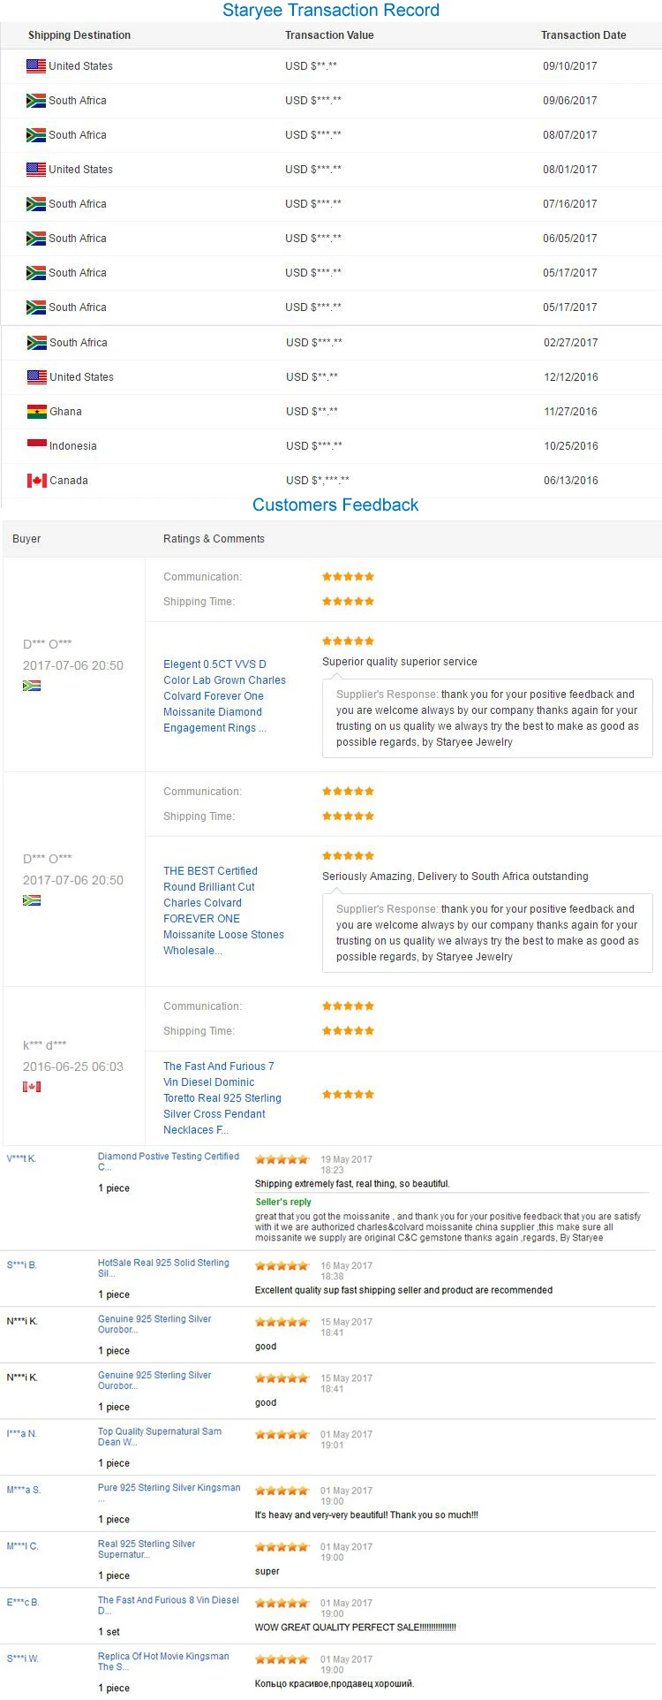
Task: Click the United States flag dated 09/10/2017
Action: click(36, 66)
